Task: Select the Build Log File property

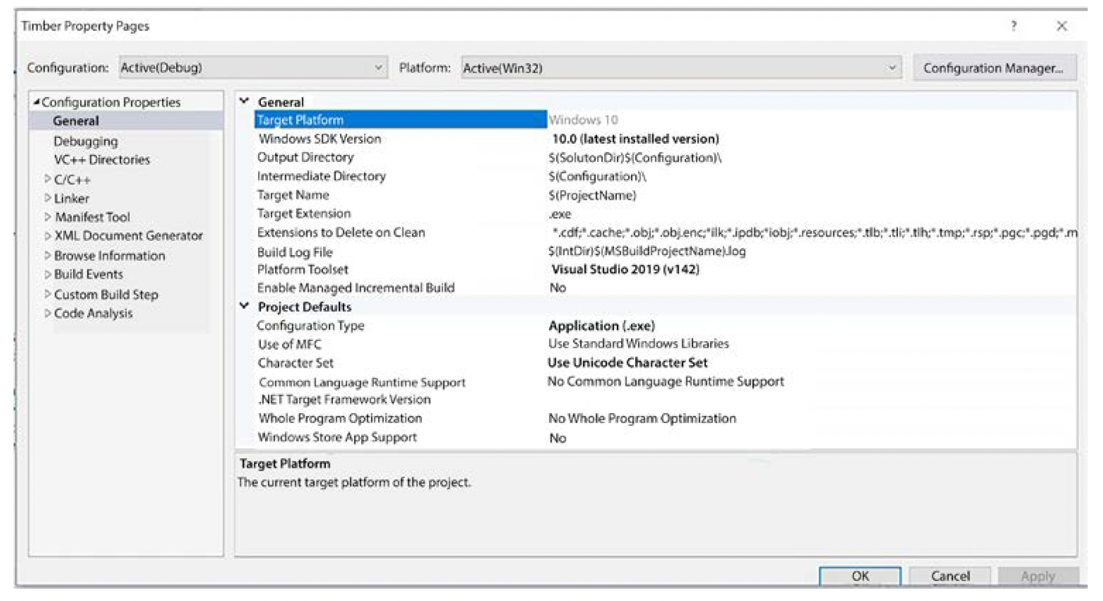Action: (295, 252)
